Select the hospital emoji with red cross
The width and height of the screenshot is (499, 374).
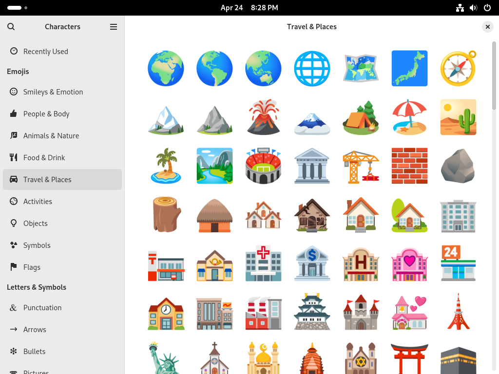pyautogui.click(x=263, y=263)
